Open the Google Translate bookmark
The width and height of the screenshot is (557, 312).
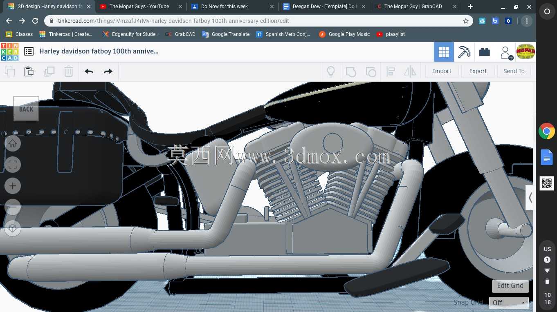(226, 34)
